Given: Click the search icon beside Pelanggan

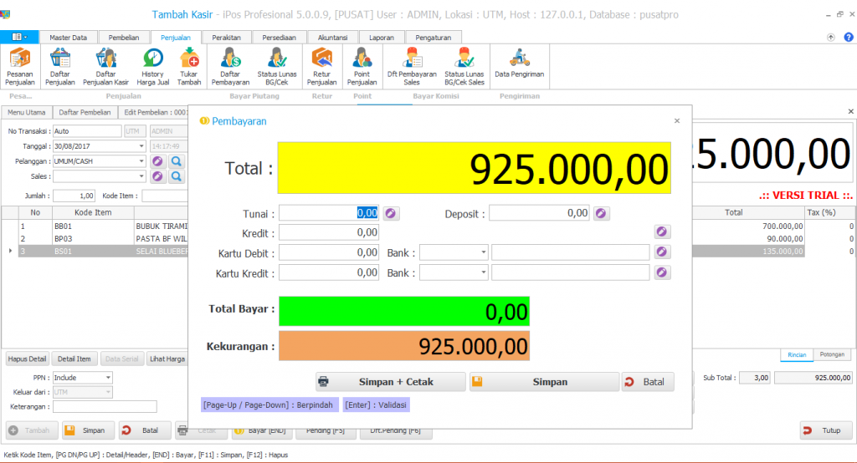Looking at the screenshot, I should 176,161.
